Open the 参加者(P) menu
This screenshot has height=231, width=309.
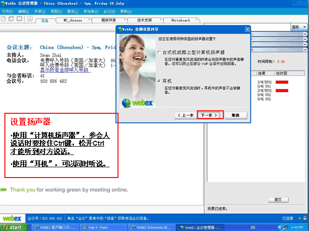point(91,11)
